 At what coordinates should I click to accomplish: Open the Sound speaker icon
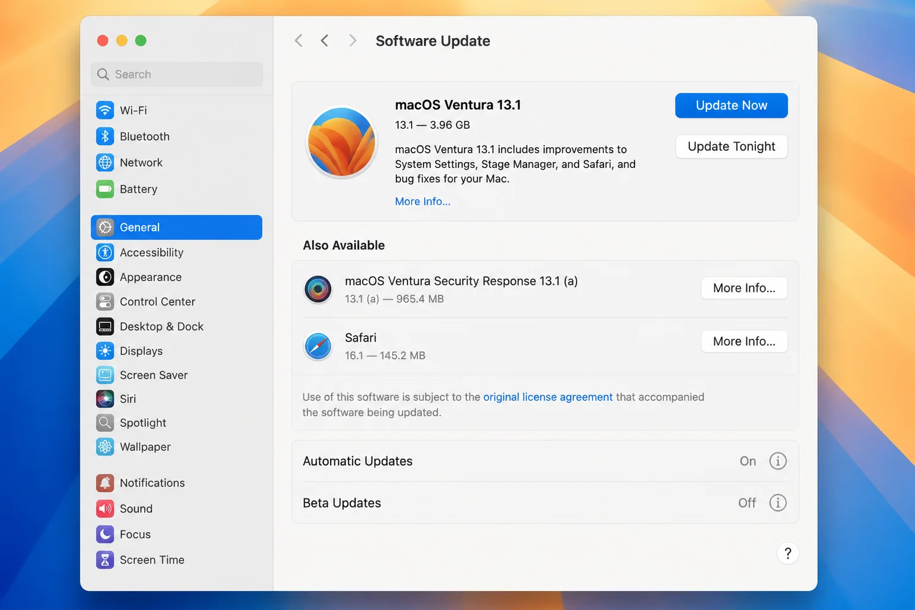pos(105,509)
